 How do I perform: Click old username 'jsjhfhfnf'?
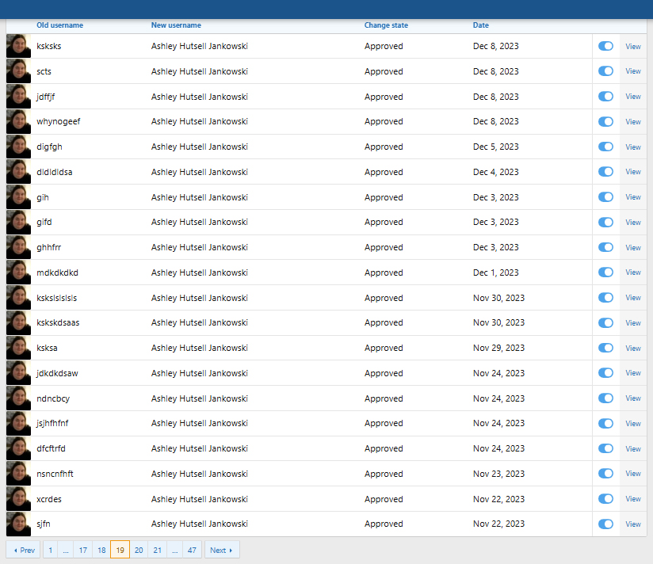(x=52, y=423)
